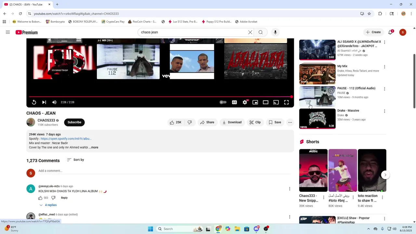Click the taskbar Search box
Image resolution: width=416 pixels, height=234 pixels.
click(180, 229)
